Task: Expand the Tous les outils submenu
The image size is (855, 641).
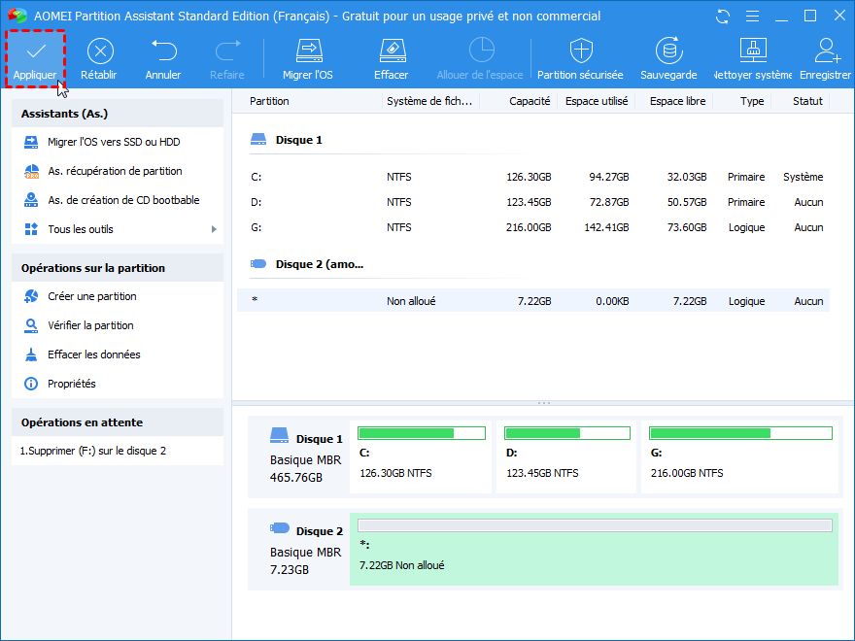Action: 118,229
